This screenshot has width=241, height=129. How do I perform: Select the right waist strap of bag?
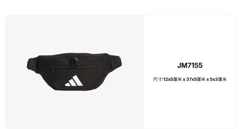pos(117,63)
